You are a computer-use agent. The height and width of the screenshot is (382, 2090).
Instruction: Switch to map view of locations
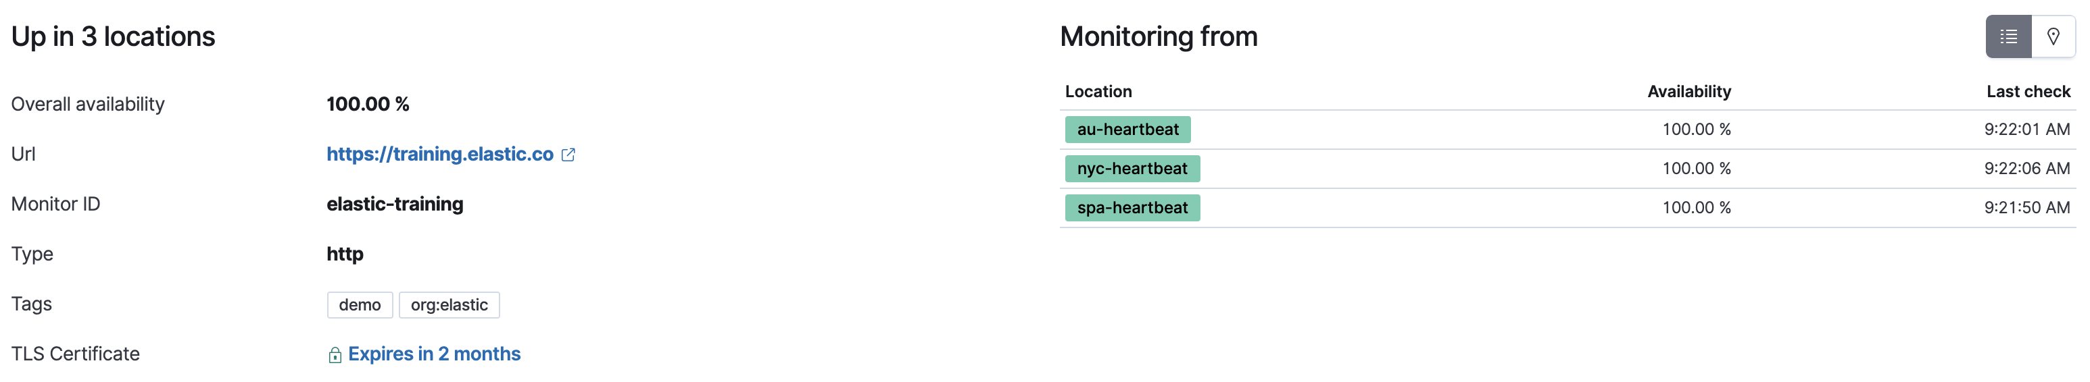pyautogui.click(x=2053, y=36)
